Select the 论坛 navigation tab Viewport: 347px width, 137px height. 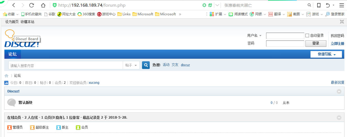[x=13, y=54]
